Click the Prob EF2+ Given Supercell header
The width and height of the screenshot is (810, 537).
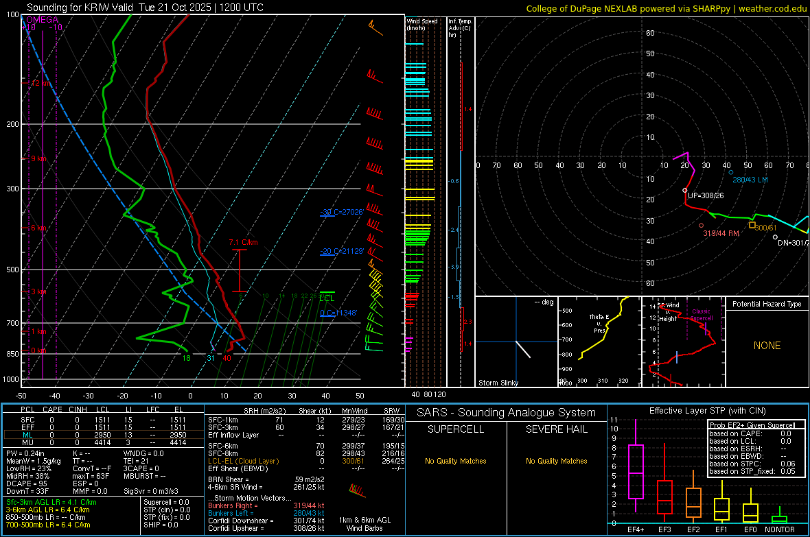(x=752, y=425)
